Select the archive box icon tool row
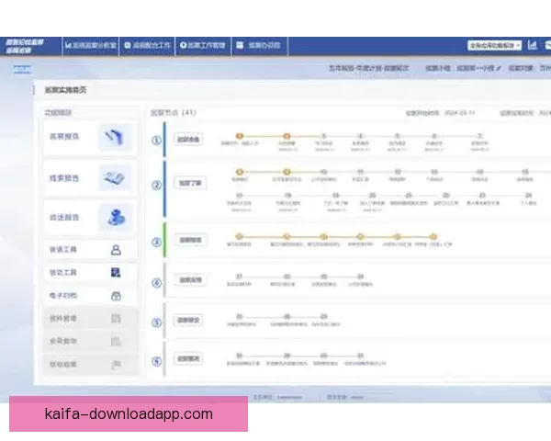Viewport: 551px width, 441px height. (x=90, y=296)
